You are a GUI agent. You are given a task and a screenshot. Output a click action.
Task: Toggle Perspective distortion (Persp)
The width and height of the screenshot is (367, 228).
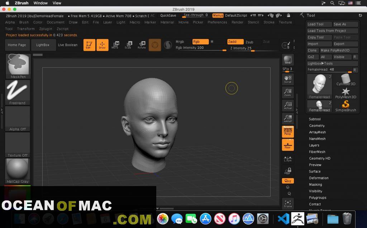pyautogui.click(x=288, y=132)
